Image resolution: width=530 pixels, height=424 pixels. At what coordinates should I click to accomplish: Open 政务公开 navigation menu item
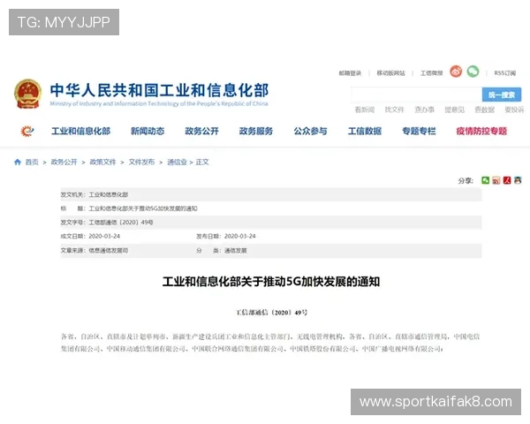click(201, 131)
